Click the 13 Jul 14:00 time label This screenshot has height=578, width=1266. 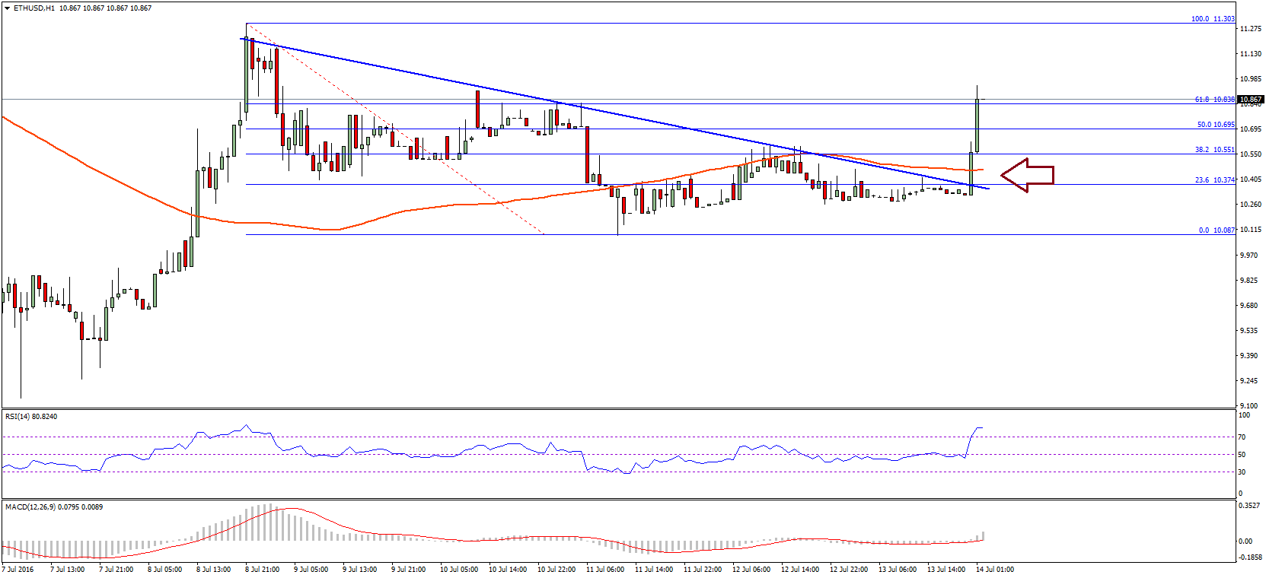point(946,570)
